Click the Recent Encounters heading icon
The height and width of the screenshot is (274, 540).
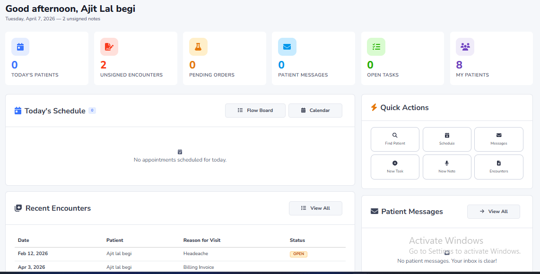[x=18, y=208]
